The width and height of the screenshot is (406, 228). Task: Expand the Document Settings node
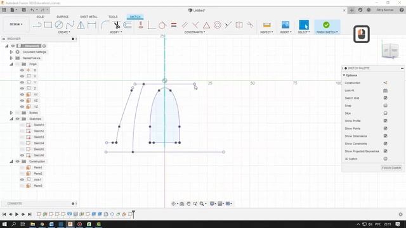(11, 52)
